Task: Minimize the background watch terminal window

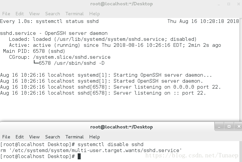Action: (219, 4)
